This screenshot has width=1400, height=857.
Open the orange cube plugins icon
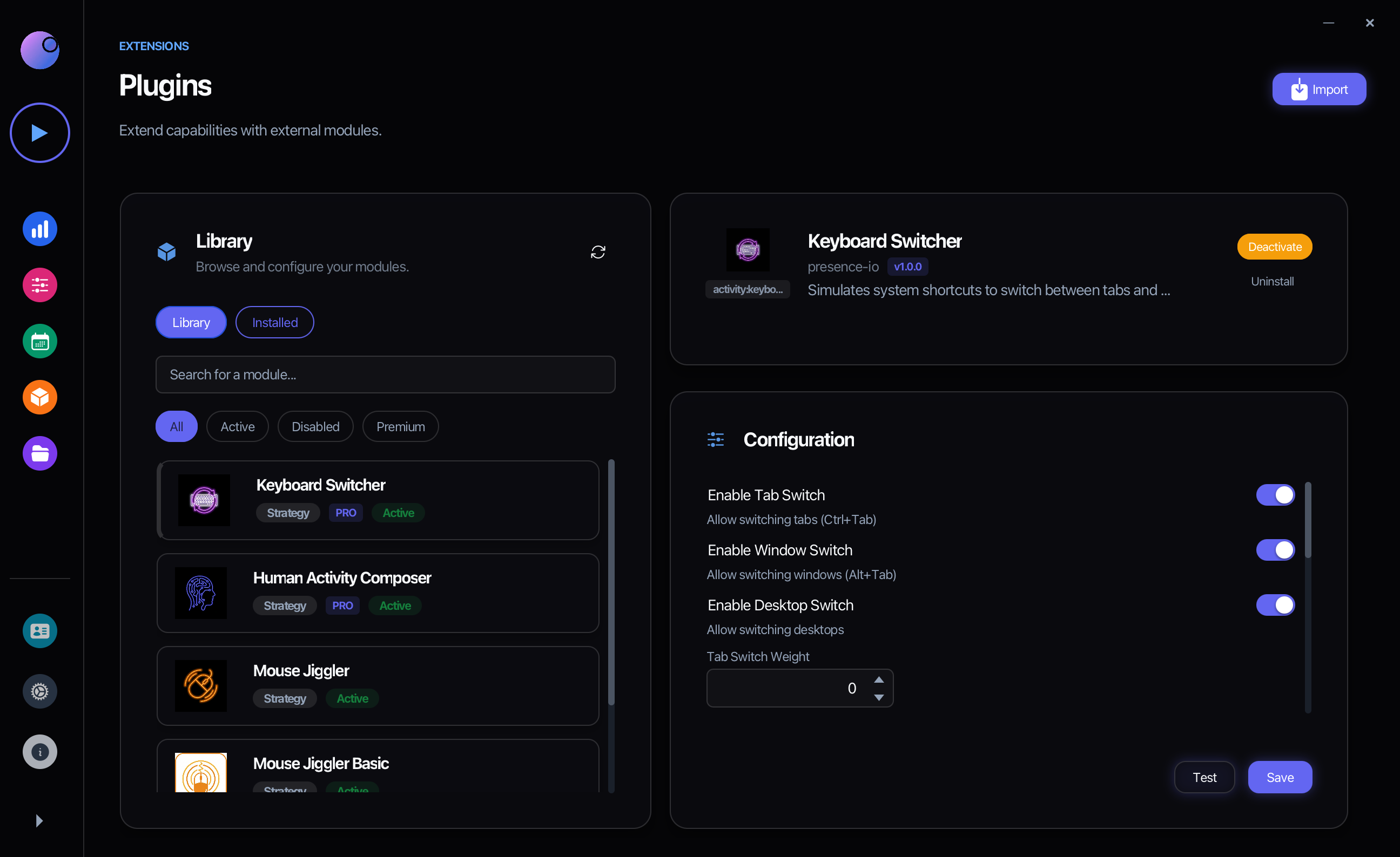coord(40,397)
